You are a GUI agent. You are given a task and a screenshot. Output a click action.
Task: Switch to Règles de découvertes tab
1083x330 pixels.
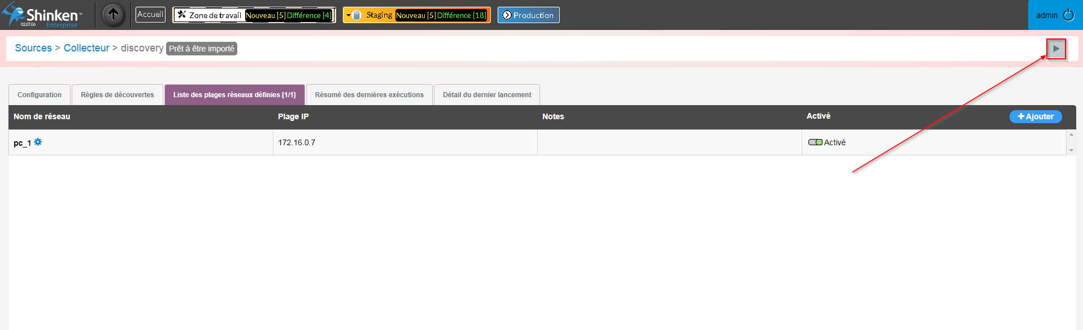pos(117,95)
